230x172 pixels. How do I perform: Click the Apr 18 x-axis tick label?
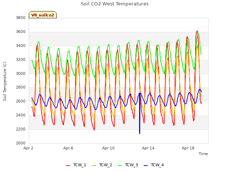[x=188, y=148]
